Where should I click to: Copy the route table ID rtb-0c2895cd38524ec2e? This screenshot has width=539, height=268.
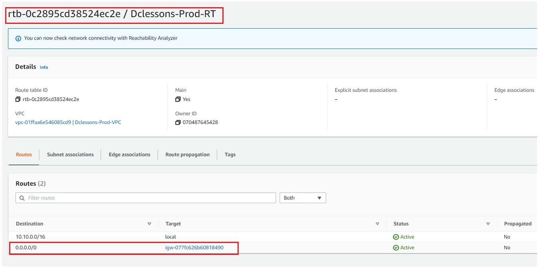pyautogui.click(x=18, y=99)
